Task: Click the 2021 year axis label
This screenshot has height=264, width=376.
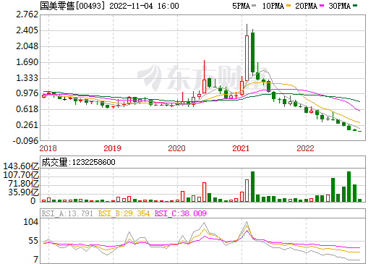Action: (x=241, y=148)
